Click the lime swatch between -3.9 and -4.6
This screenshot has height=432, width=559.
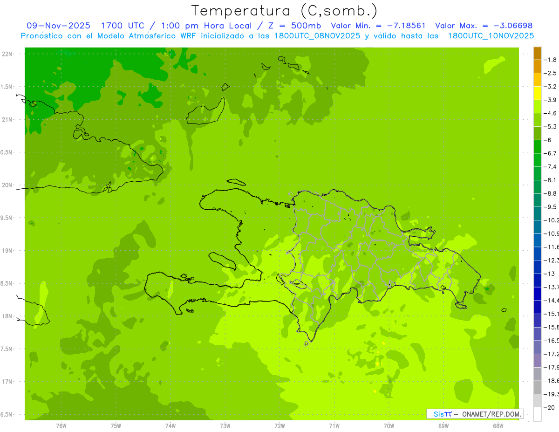tap(537, 107)
